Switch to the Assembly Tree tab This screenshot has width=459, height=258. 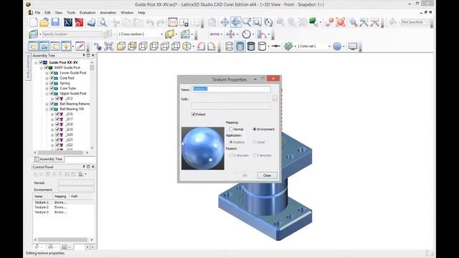pos(49,159)
